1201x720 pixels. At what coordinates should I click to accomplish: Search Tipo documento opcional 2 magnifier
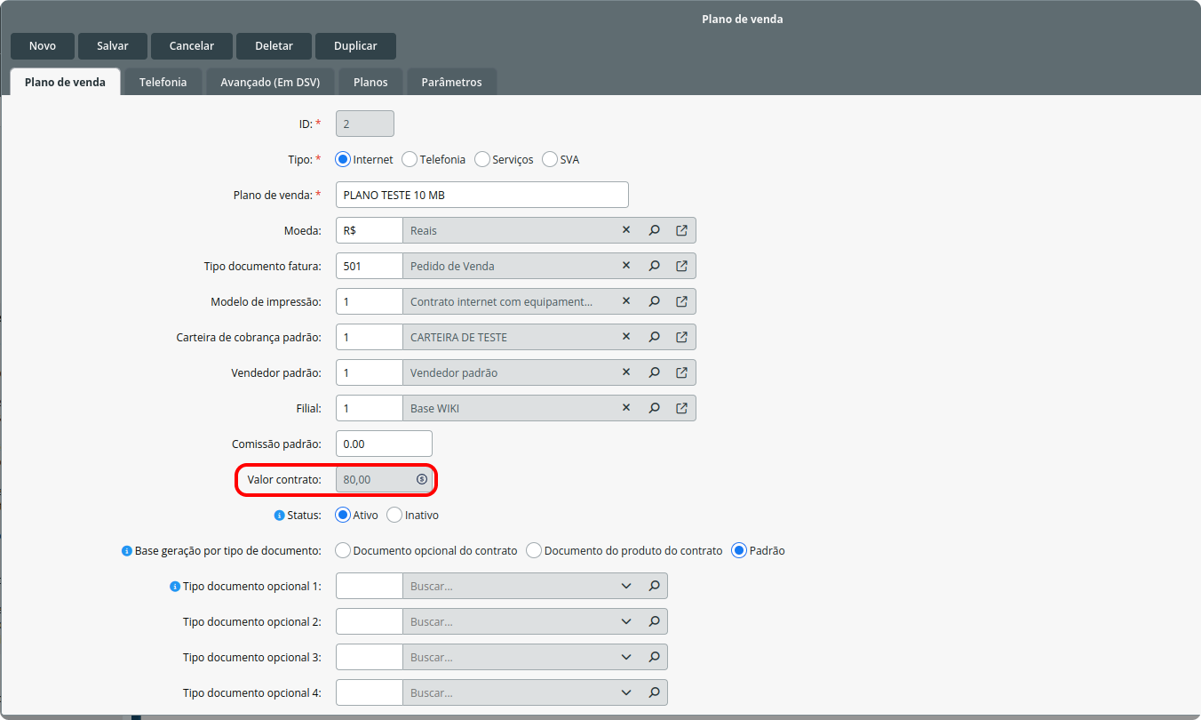[654, 621]
